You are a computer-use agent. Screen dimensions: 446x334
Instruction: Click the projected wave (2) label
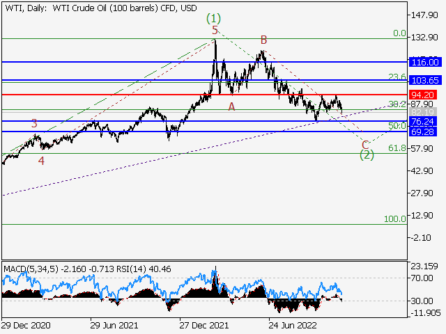coord(367,155)
